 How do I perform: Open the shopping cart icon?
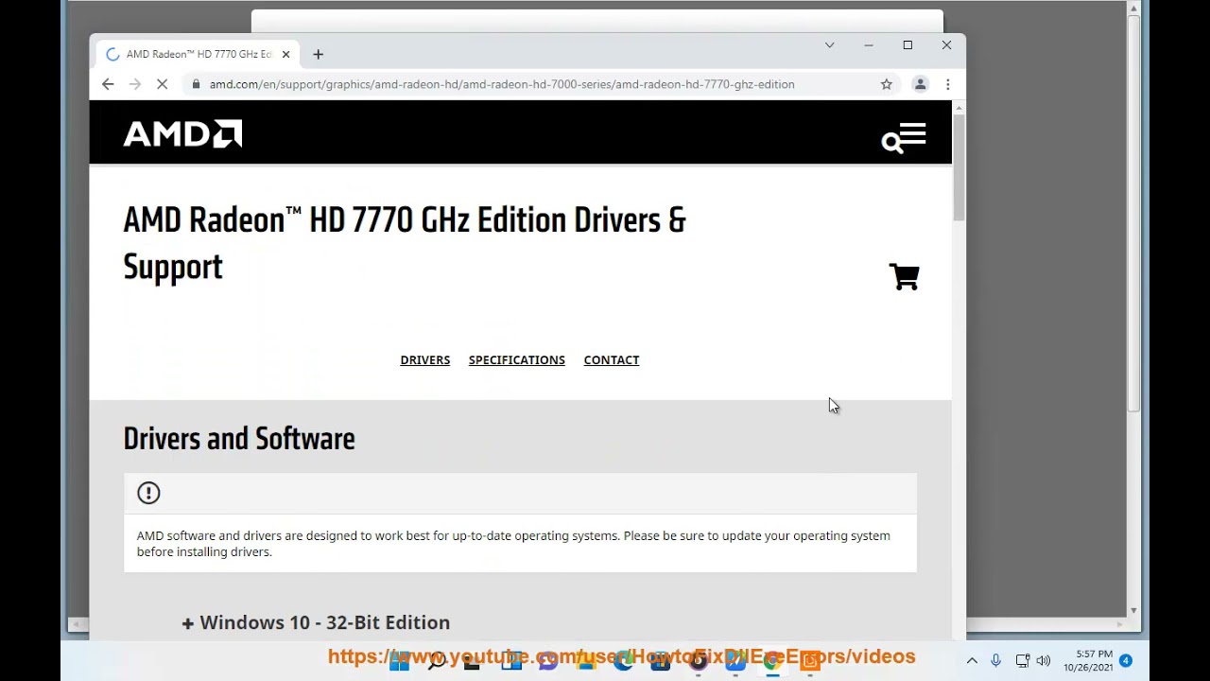[x=905, y=276]
